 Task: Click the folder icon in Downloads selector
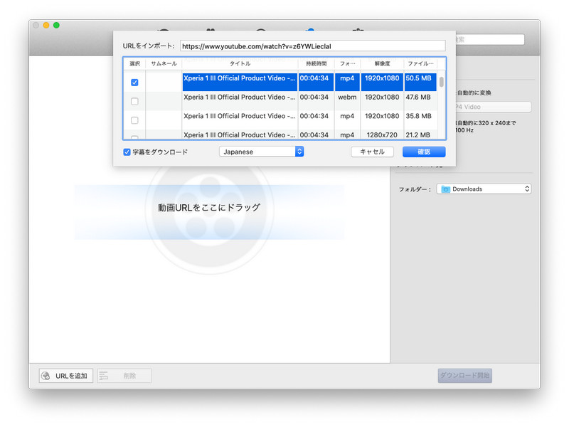445,189
